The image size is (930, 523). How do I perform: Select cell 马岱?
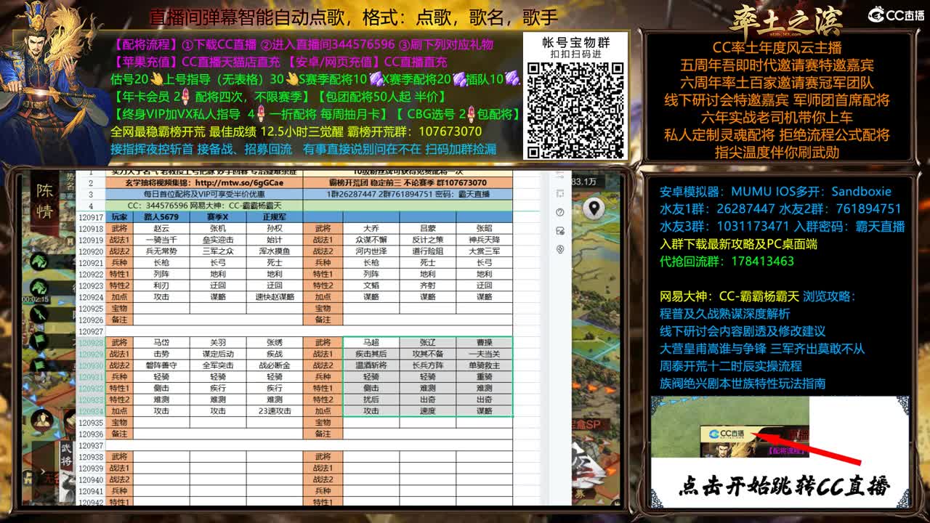[x=161, y=342]
